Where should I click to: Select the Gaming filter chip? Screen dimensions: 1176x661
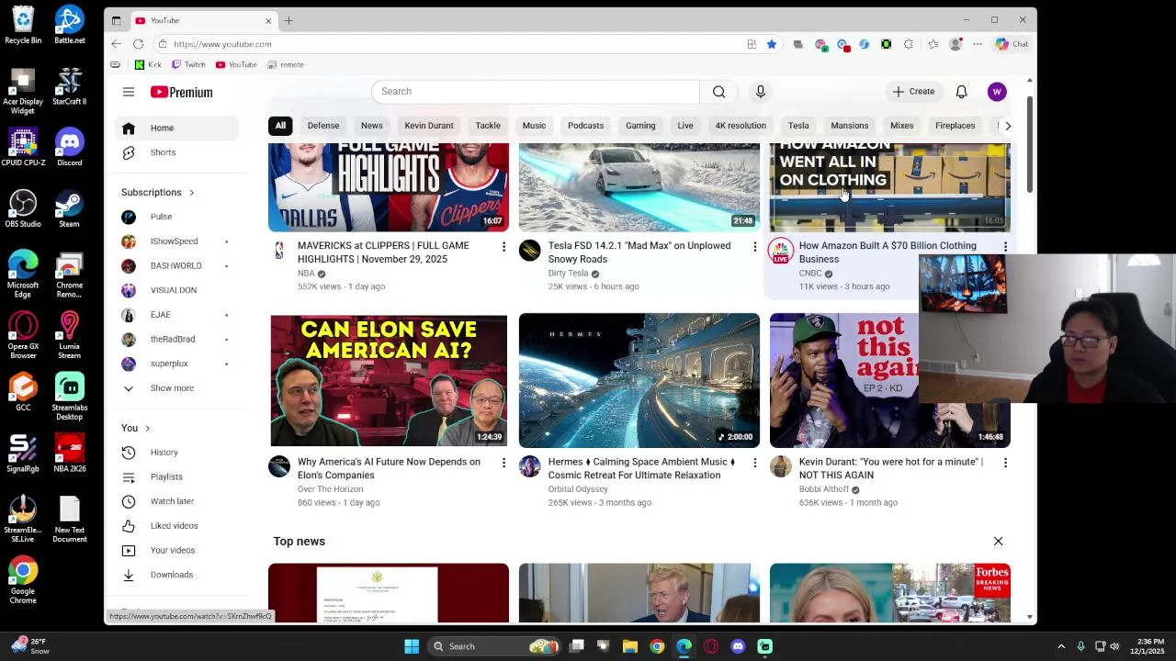point(640,126)
